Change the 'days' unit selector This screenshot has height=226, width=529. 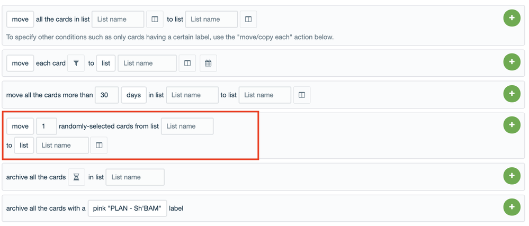[133, 95]
